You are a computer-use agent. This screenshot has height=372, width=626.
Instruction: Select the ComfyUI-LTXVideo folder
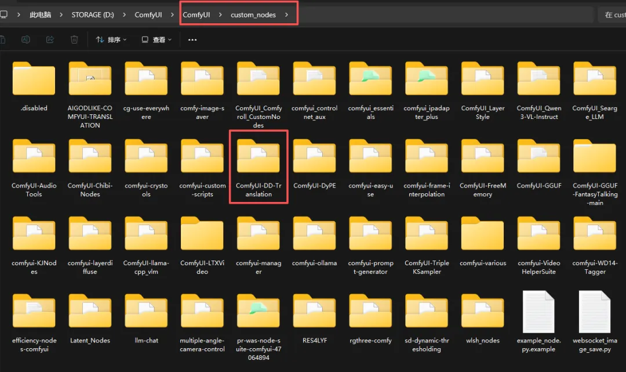click(x=202, y=234)
